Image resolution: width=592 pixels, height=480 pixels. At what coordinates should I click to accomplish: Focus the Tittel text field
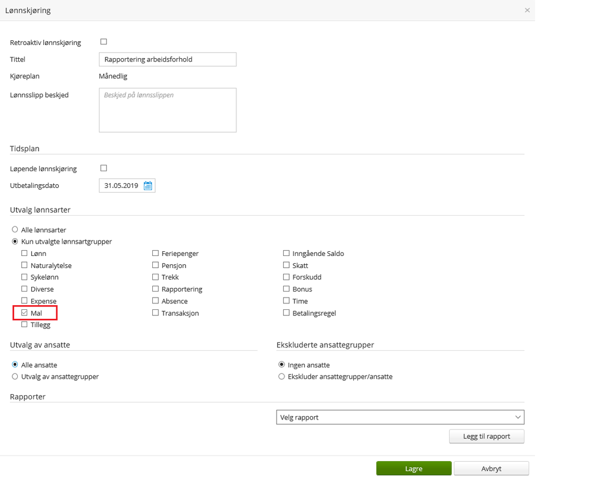[x=167, y=59]
